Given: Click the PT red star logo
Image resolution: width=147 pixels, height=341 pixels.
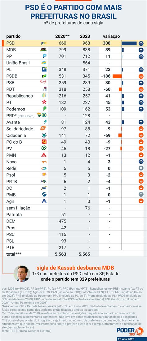Looking at the screenshot, I should coord(44,102).
